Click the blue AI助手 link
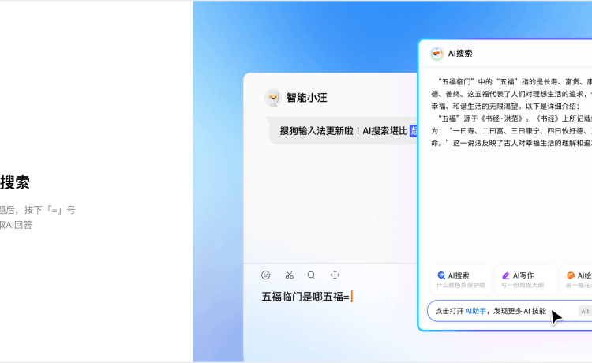This screenshot has height=363, width=592. click(x=475, y=311)
